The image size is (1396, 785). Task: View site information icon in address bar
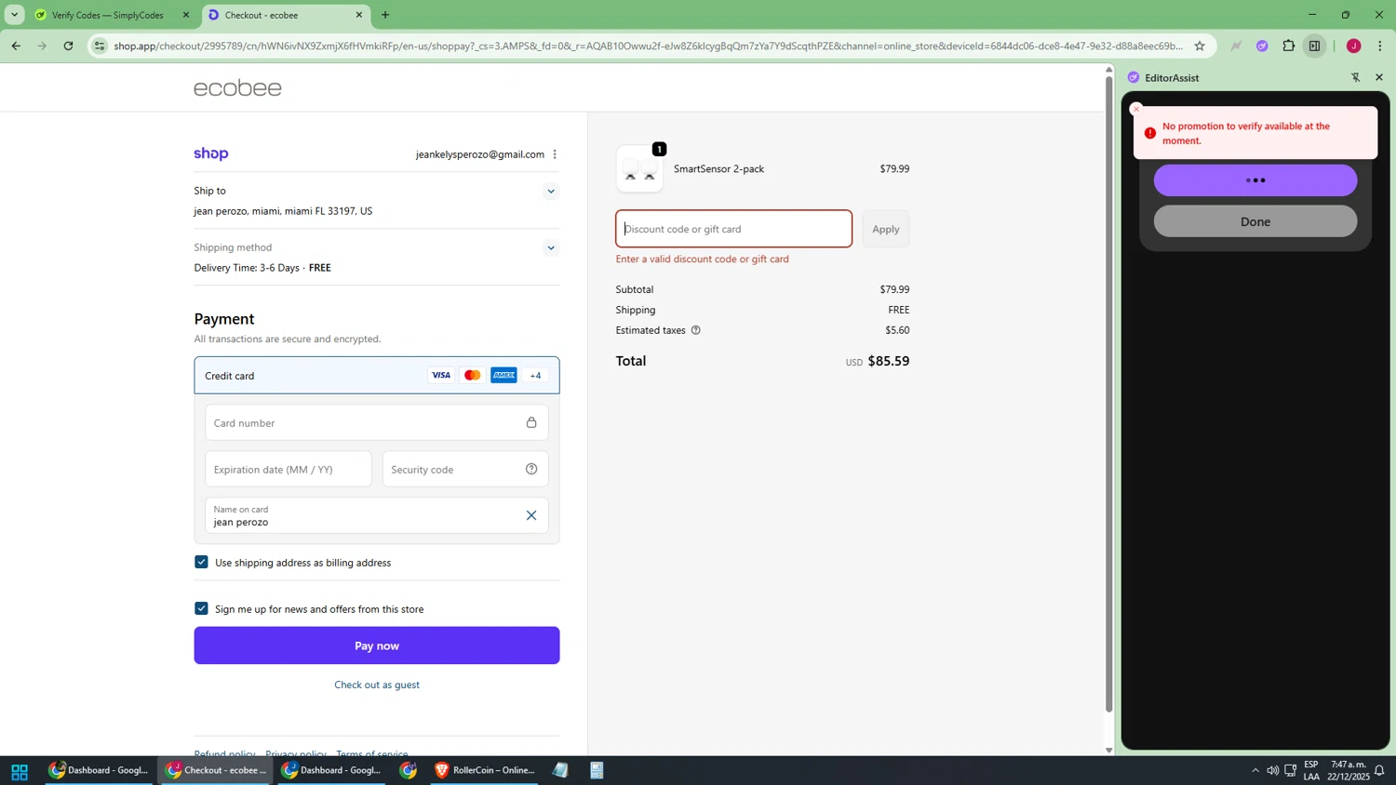pos(101,46)
